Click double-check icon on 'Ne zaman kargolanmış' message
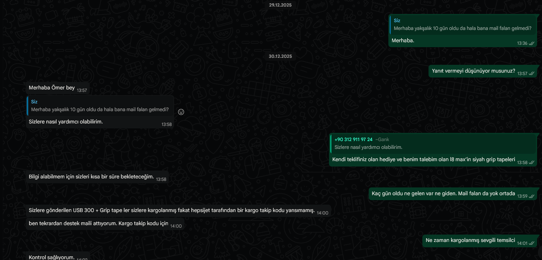Image resolution: width=542 pixels, height=260 pixels. point(531,243)
